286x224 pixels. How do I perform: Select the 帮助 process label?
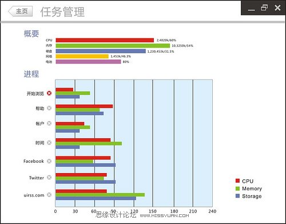coord(39,108)
